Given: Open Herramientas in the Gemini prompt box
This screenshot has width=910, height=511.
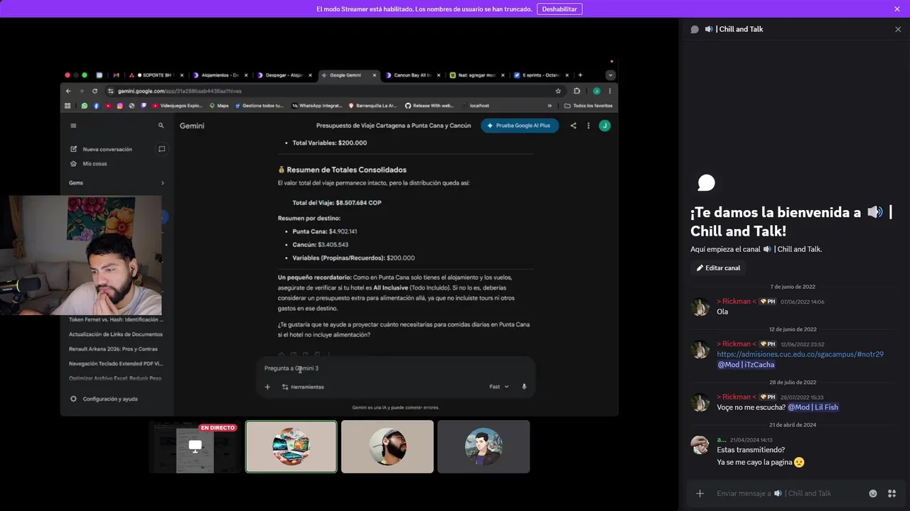Looking at the screenshot, I should 303,387.
